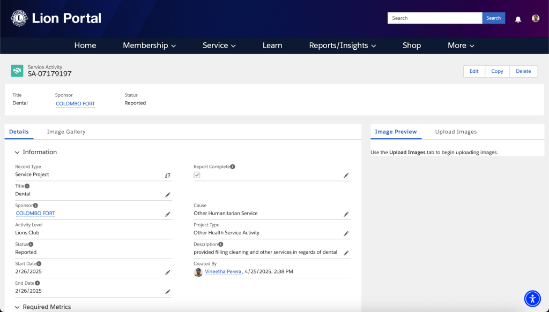Open the Service dropdown menu
This screenshot has height=312, width=549.
pyautogui.click(x=219, y=45)
